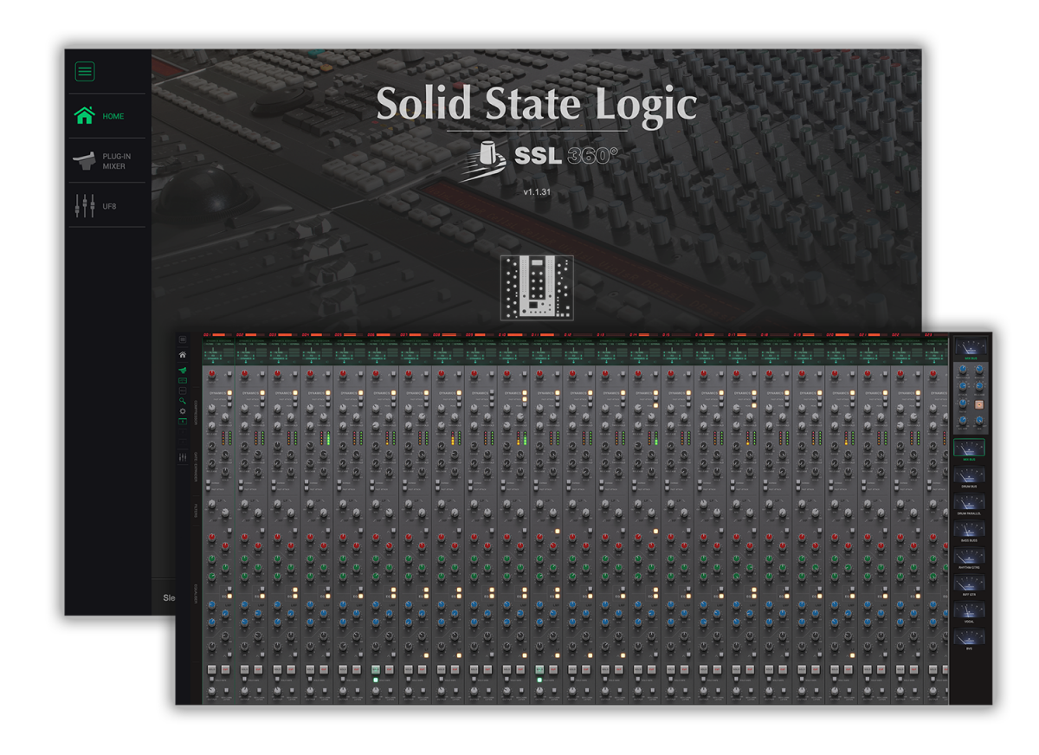Toggle the EQ in button on channel 003
The image size is (1039, 755).
coord(294,597)
